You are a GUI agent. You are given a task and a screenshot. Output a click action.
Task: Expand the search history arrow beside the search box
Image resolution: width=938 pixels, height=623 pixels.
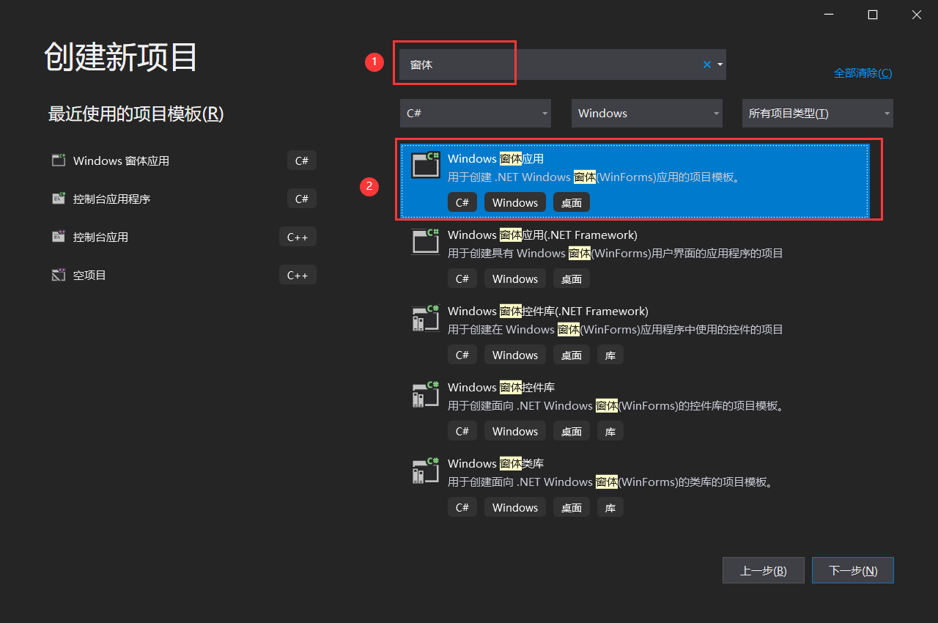(x=719, y=64)
